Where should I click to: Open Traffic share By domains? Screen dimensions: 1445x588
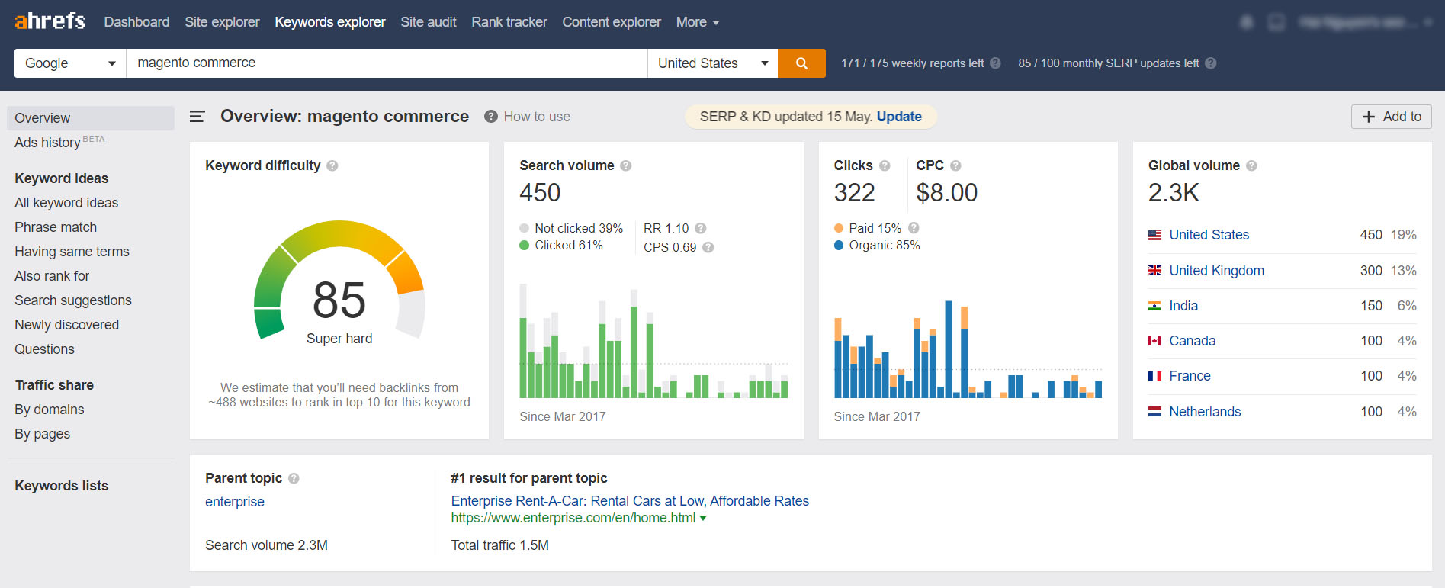(x=50, y=410)
